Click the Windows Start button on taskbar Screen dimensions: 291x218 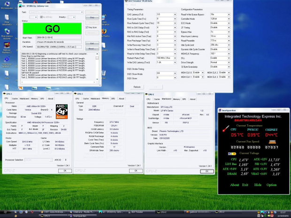click(x=6, y=212)
